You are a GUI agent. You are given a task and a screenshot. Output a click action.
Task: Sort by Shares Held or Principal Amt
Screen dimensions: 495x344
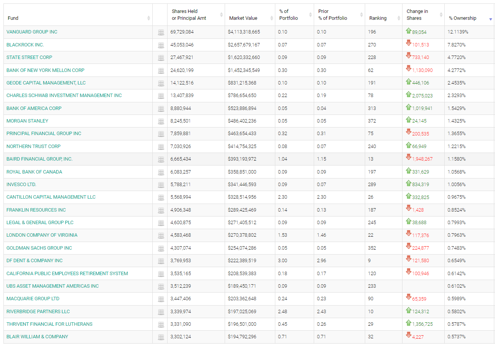point(196,15)
